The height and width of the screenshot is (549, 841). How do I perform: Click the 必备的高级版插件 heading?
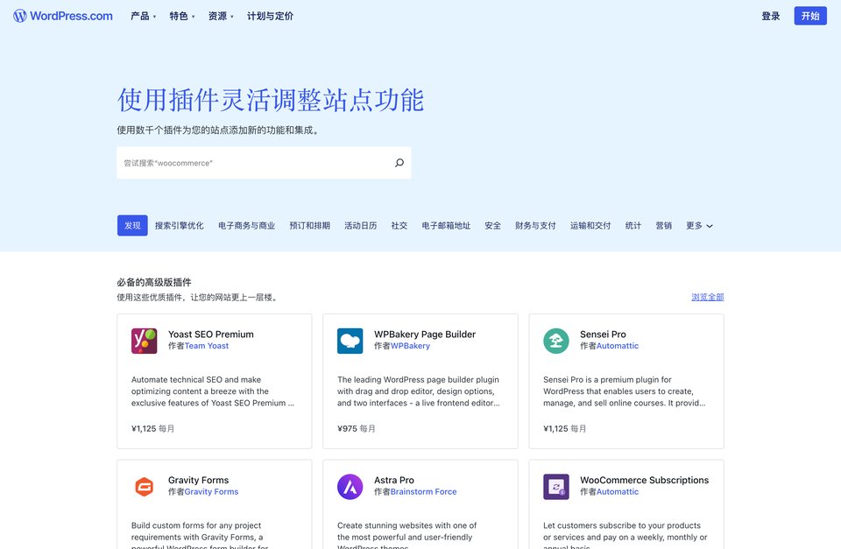154,282
